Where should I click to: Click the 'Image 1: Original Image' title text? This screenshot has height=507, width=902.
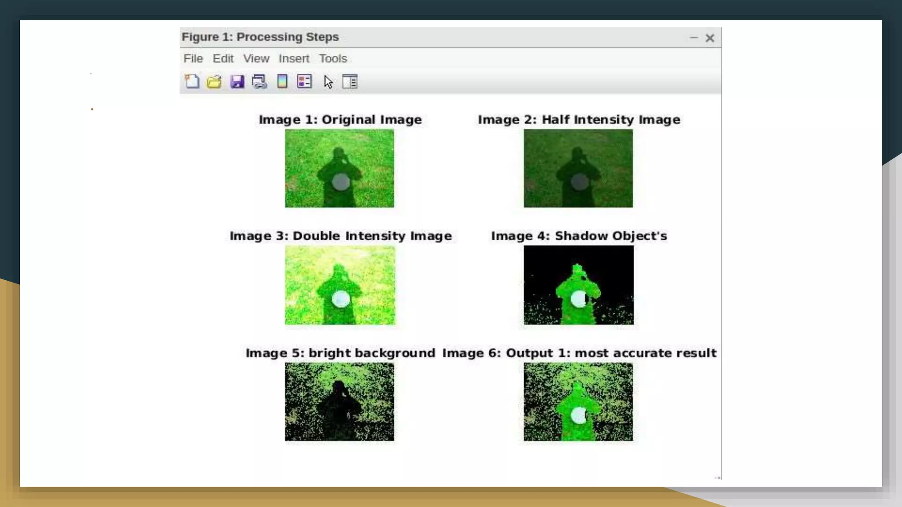[340, 120]
